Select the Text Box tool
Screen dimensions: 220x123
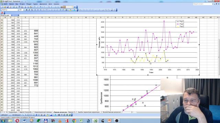(x=34, y=115)
